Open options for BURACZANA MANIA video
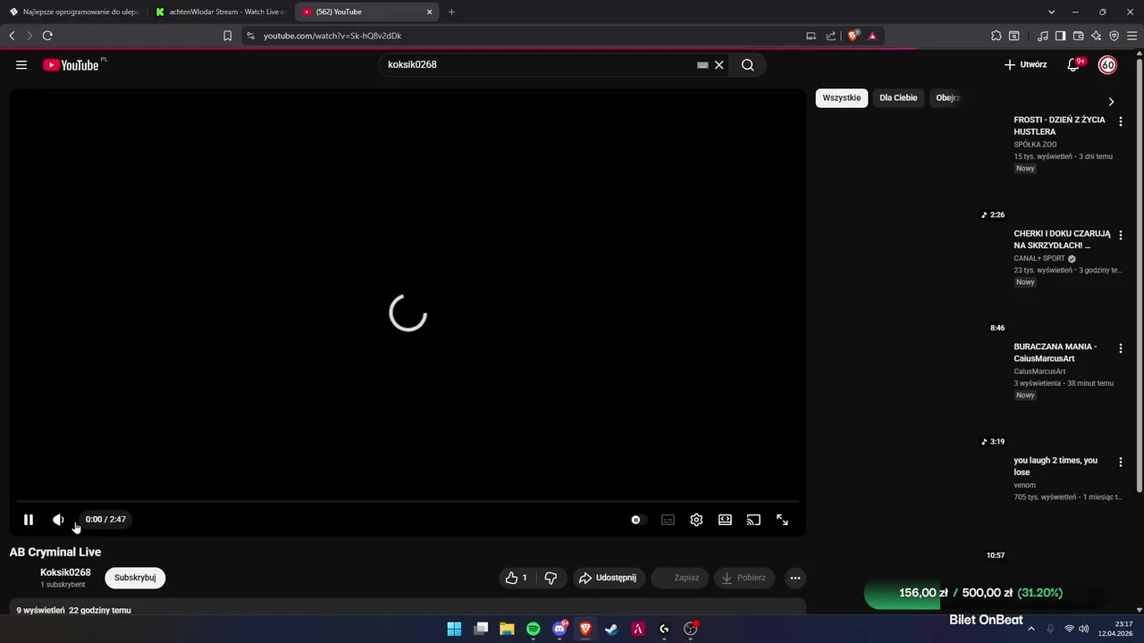The height and width of the screenshot is (643, 1144). [x=1121, y=348]
